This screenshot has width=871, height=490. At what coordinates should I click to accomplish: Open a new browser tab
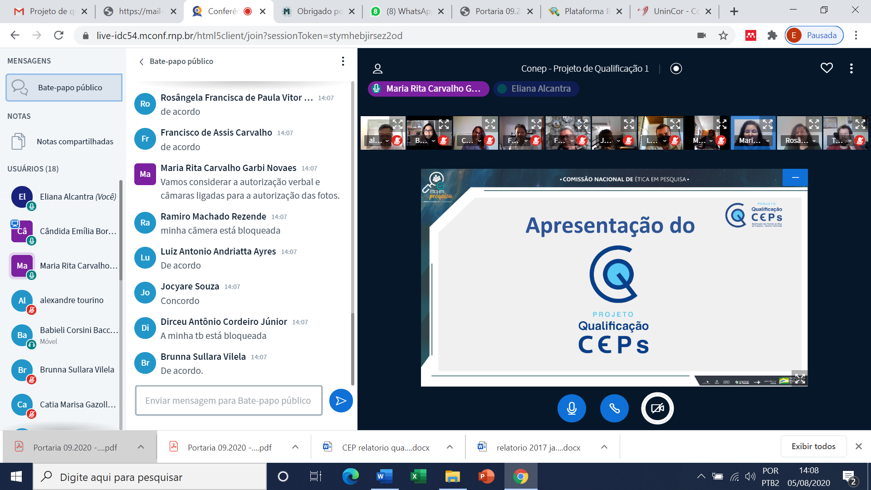tap(734, 11)
